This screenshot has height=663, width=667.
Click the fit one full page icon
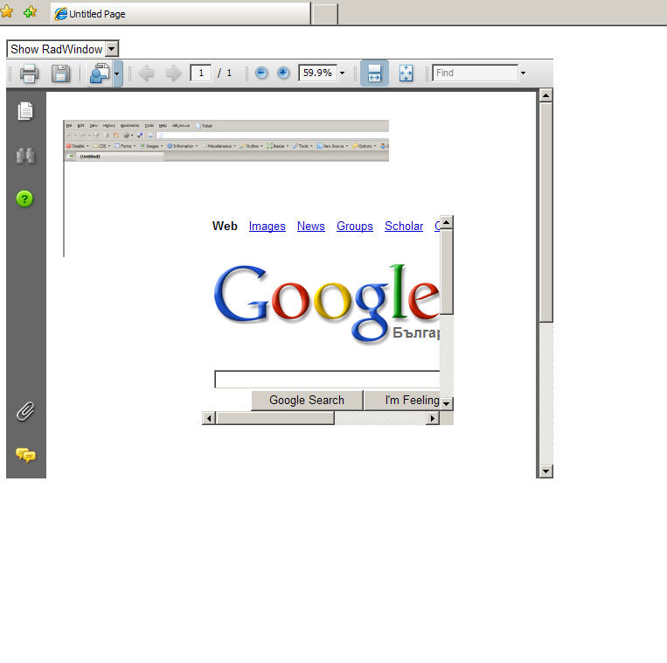point(406,73)
